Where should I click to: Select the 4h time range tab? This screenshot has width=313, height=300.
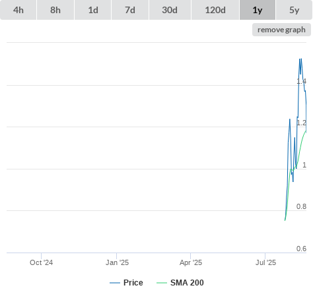18,10
